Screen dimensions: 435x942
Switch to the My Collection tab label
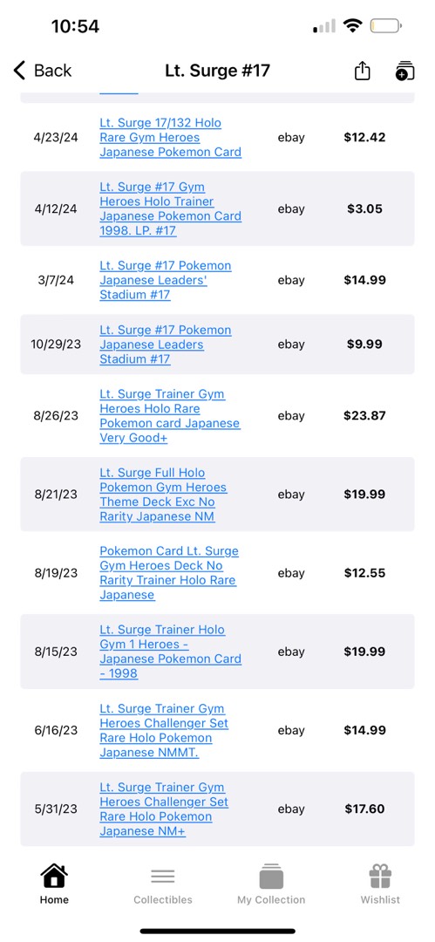click(x=271, y=899)
